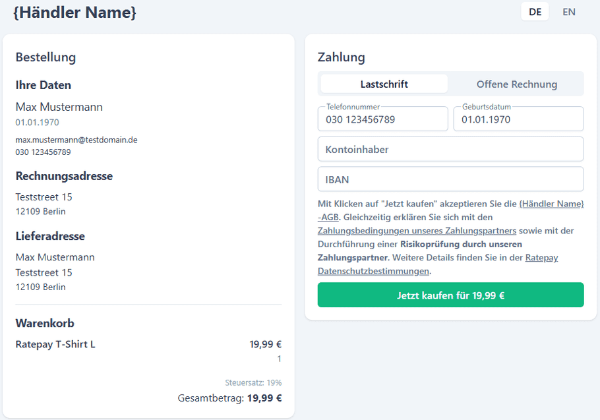Focus the Kontoinhaber field

click(451, 149)
